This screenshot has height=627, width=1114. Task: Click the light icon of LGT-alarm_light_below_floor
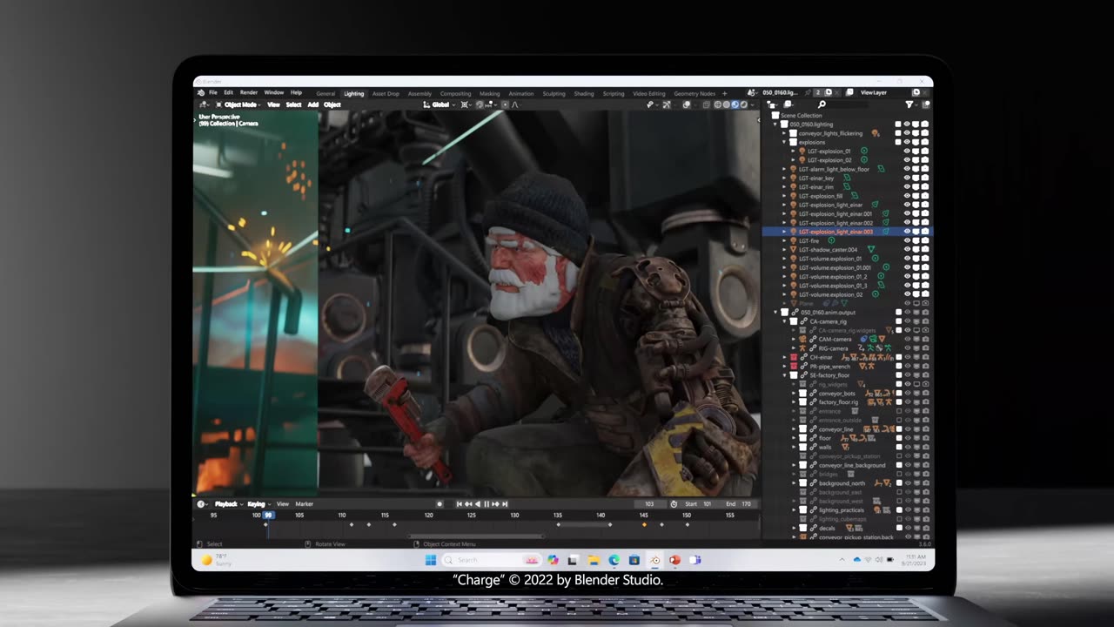[x=793, y=169]
